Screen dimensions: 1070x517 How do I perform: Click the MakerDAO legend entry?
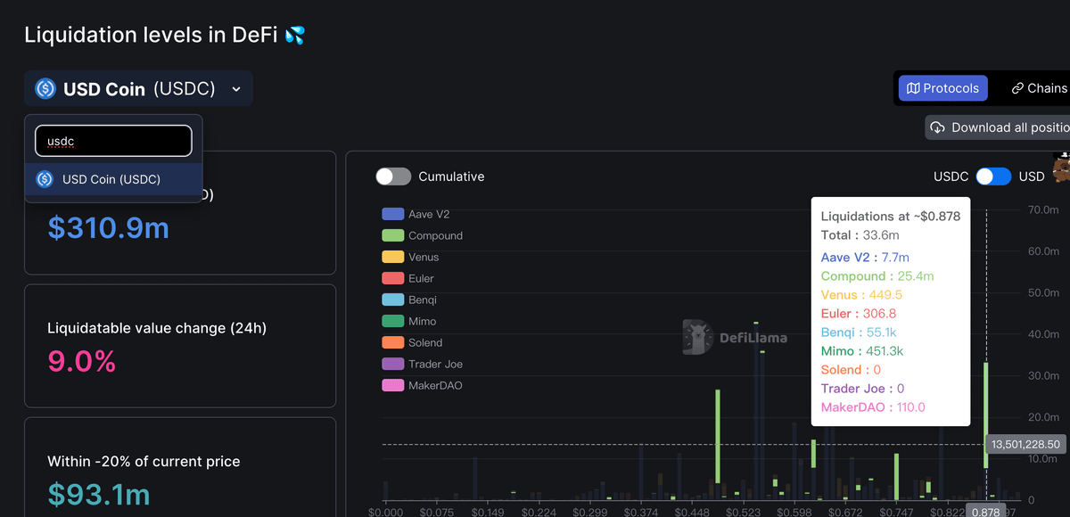pos(435,385)
